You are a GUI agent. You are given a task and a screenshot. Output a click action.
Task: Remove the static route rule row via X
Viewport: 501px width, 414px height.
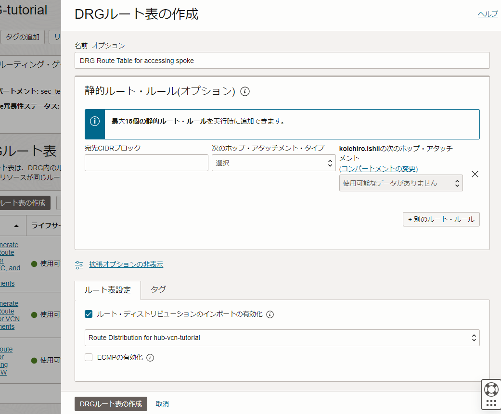click(475, 174)
